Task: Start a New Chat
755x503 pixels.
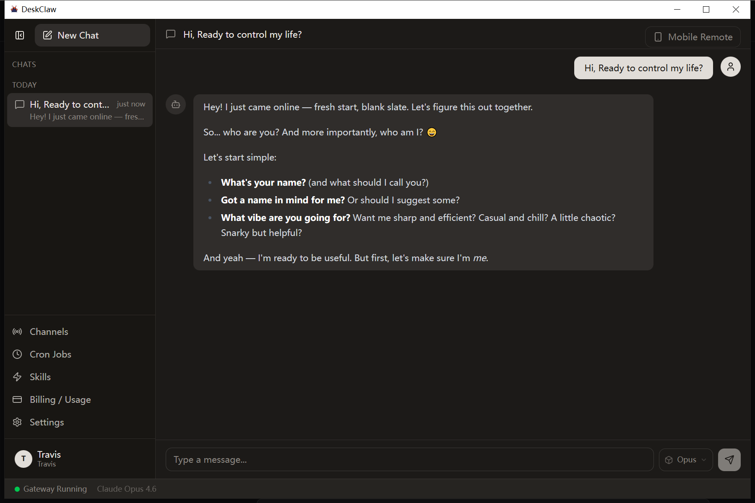Action: coord(92,35)
